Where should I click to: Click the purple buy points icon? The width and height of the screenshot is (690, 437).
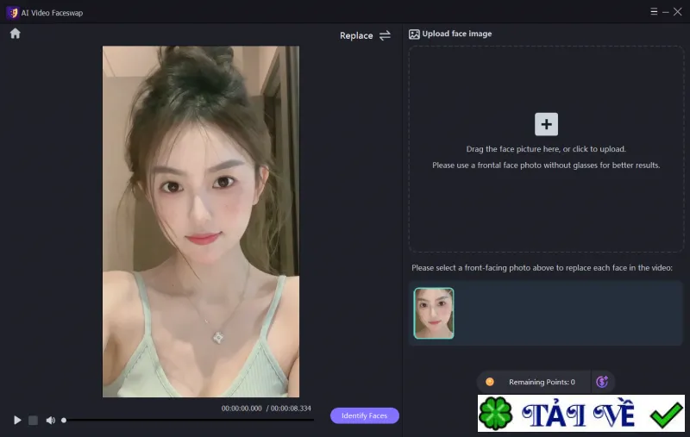pyautogui.click(x=602, y=382)
